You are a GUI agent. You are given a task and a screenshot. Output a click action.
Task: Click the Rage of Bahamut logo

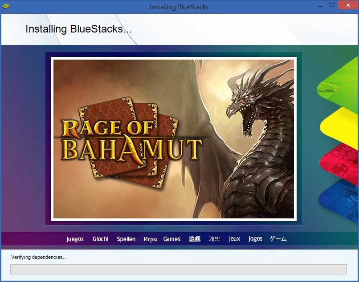(132, 143)
